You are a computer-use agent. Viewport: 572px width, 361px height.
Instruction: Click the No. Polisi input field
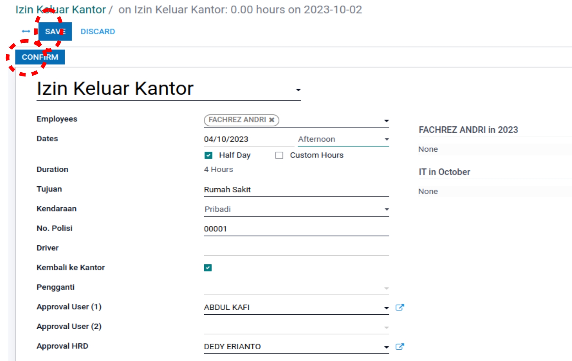point(296,229)
